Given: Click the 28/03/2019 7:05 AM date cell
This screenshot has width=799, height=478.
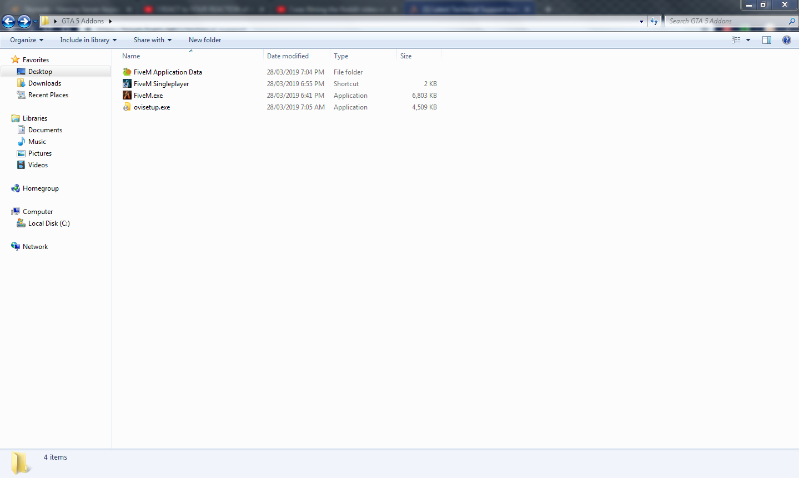Looking at the screenshot, I should (296, 107).
